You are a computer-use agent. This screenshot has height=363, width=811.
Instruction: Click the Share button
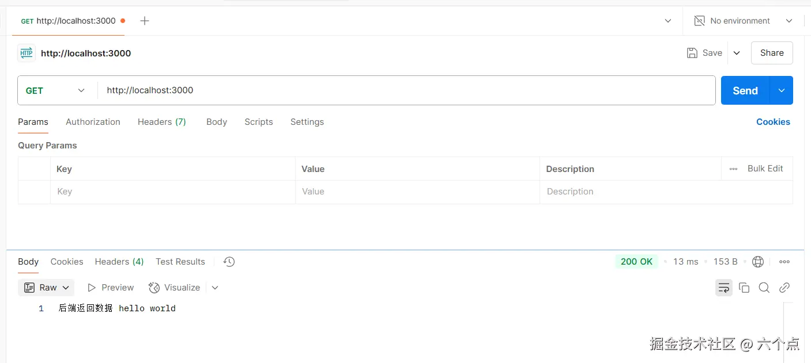pos(772,53)
